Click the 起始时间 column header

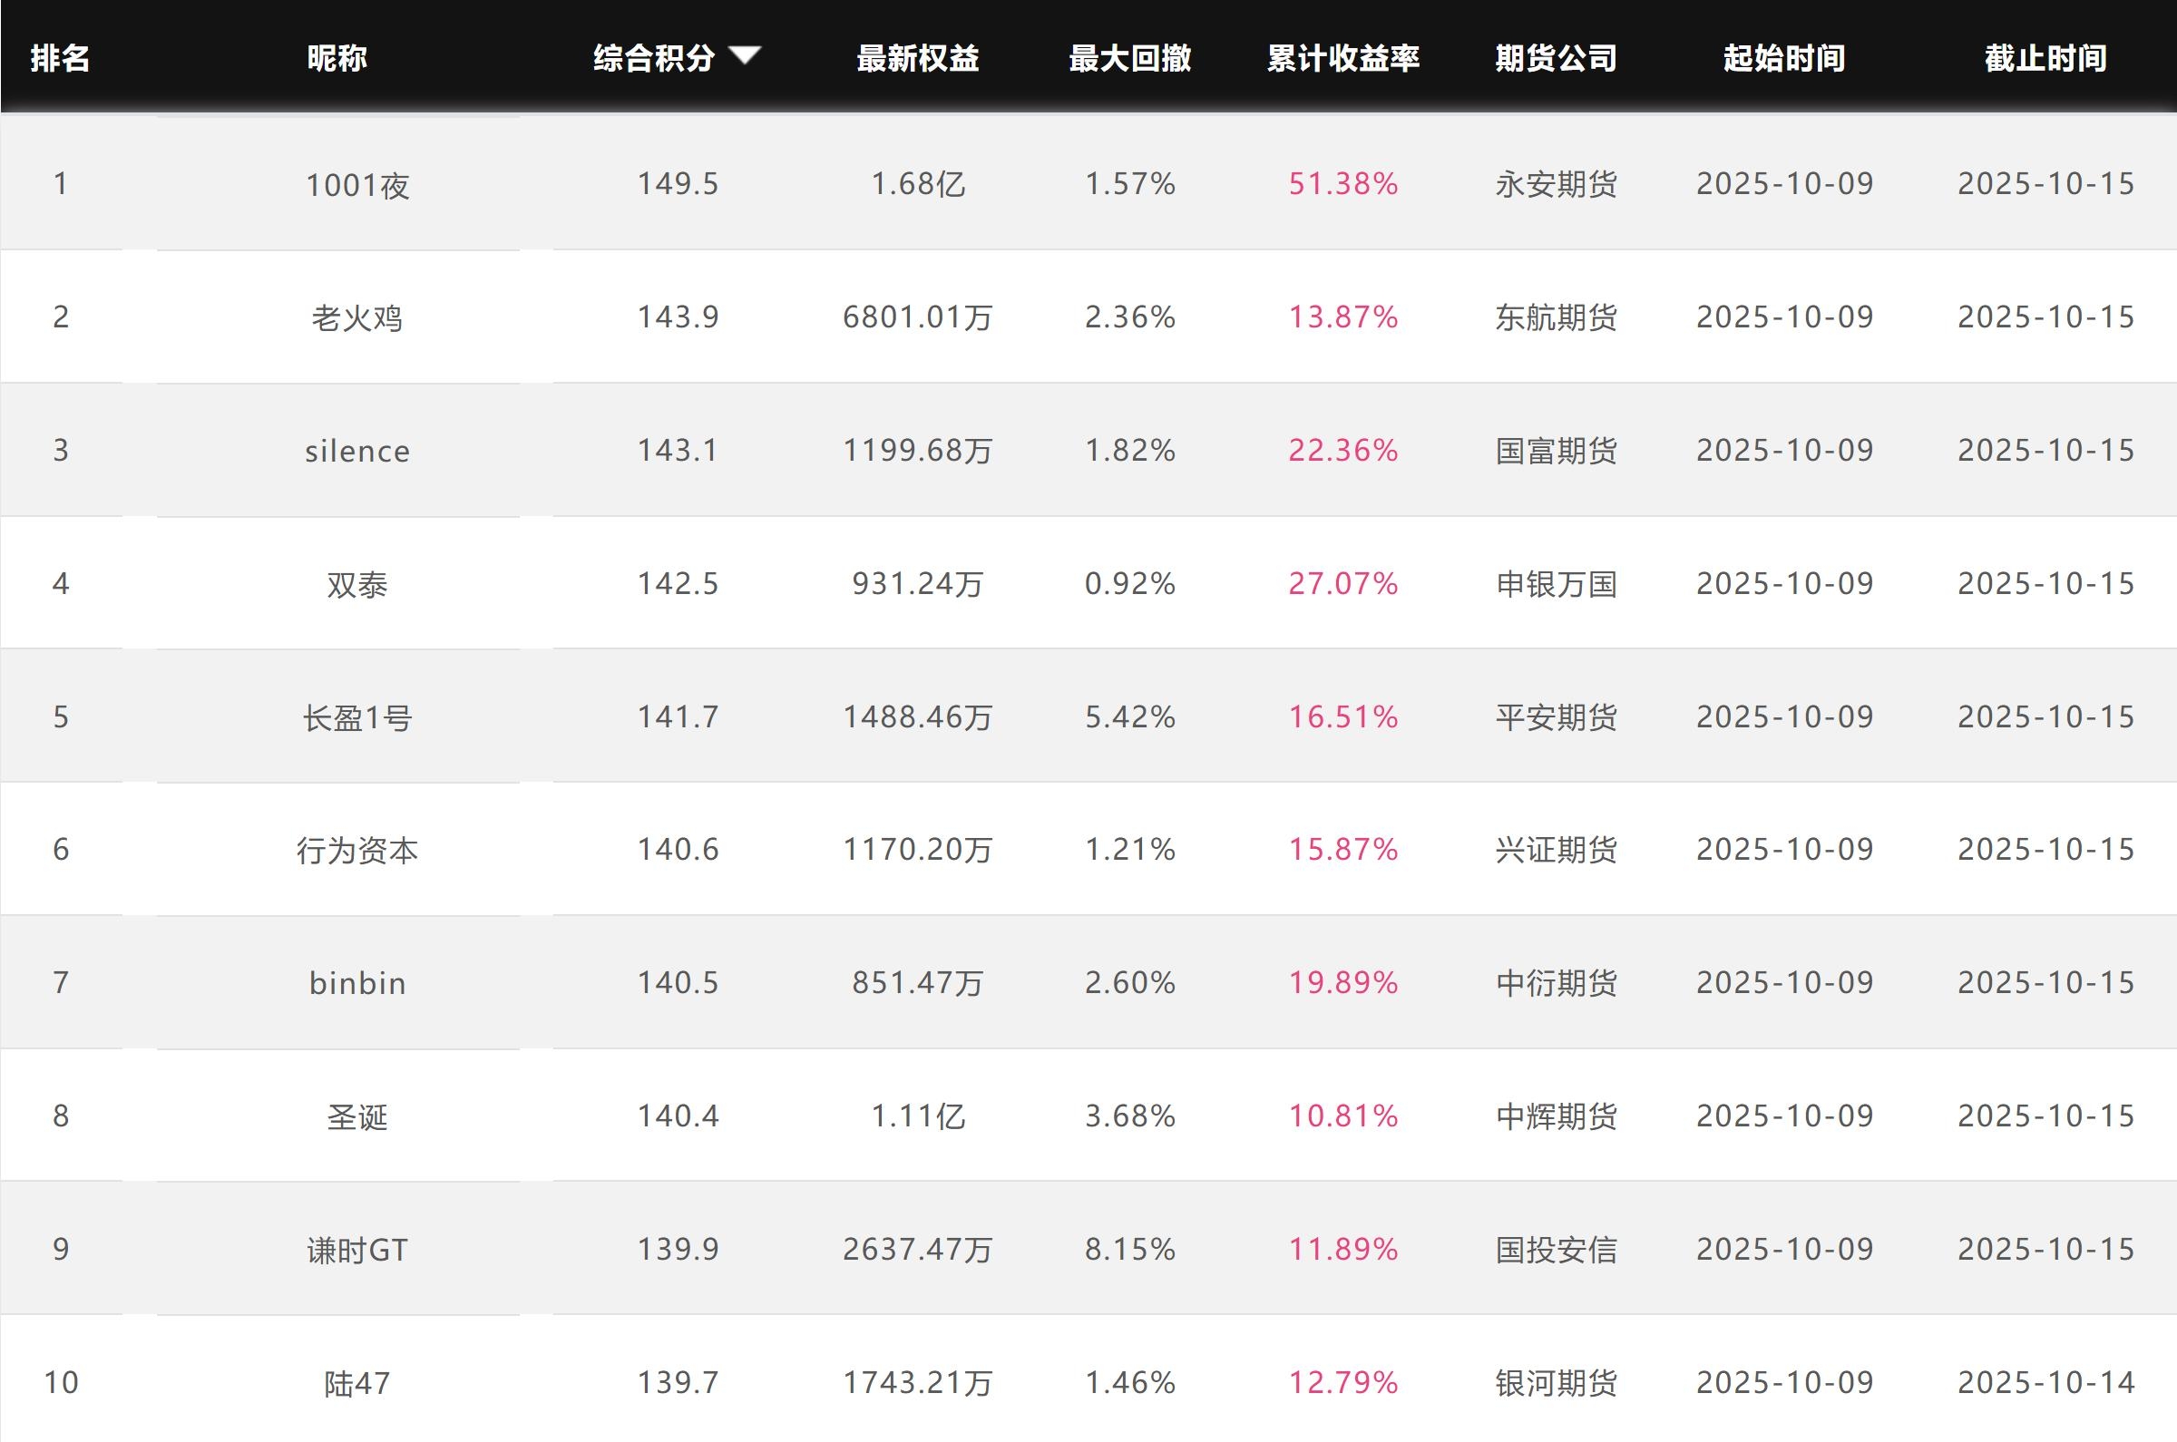(x=1783, y=58)
